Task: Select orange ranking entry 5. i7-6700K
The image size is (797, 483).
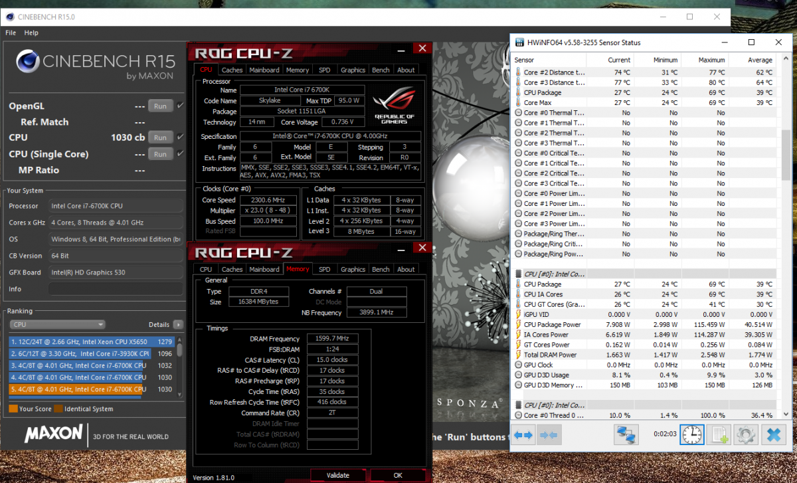Action: coord(92,389)
